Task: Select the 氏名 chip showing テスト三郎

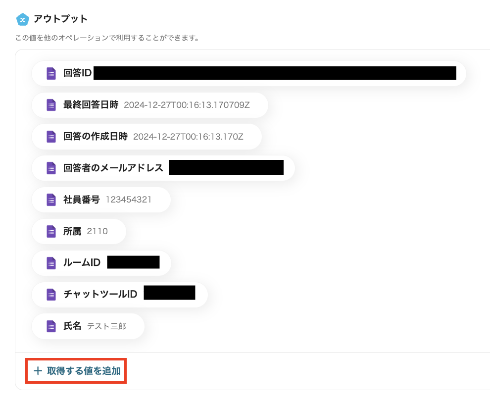Action: pyautogui.click(x=87, y=326)
